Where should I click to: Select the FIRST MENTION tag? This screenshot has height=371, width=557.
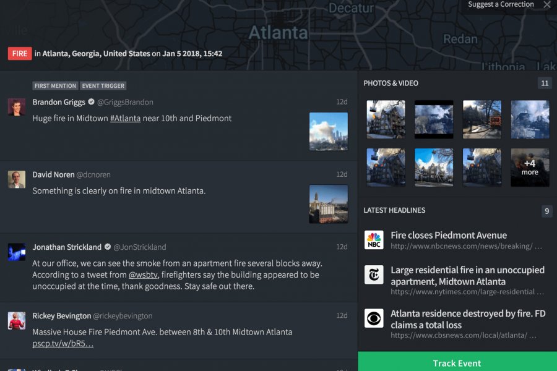coord(56,86)
